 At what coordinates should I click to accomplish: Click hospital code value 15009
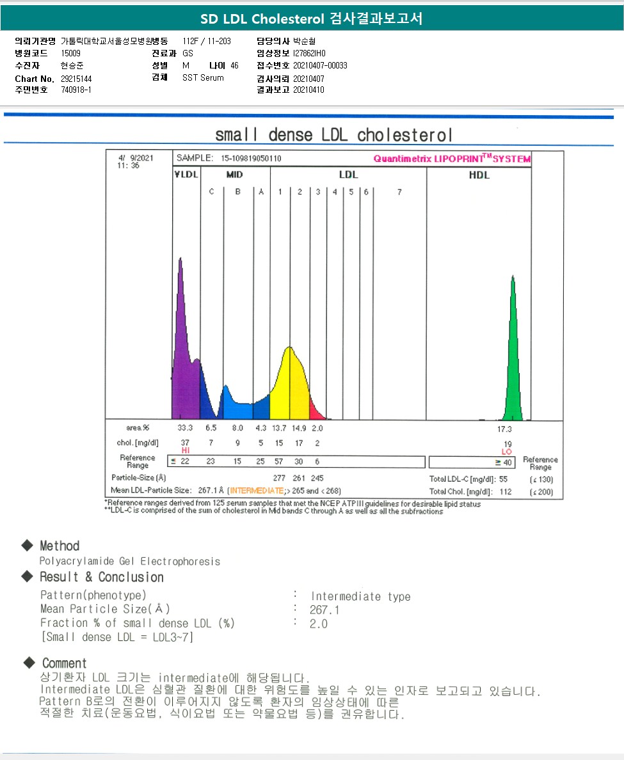(x=71, y=53)
